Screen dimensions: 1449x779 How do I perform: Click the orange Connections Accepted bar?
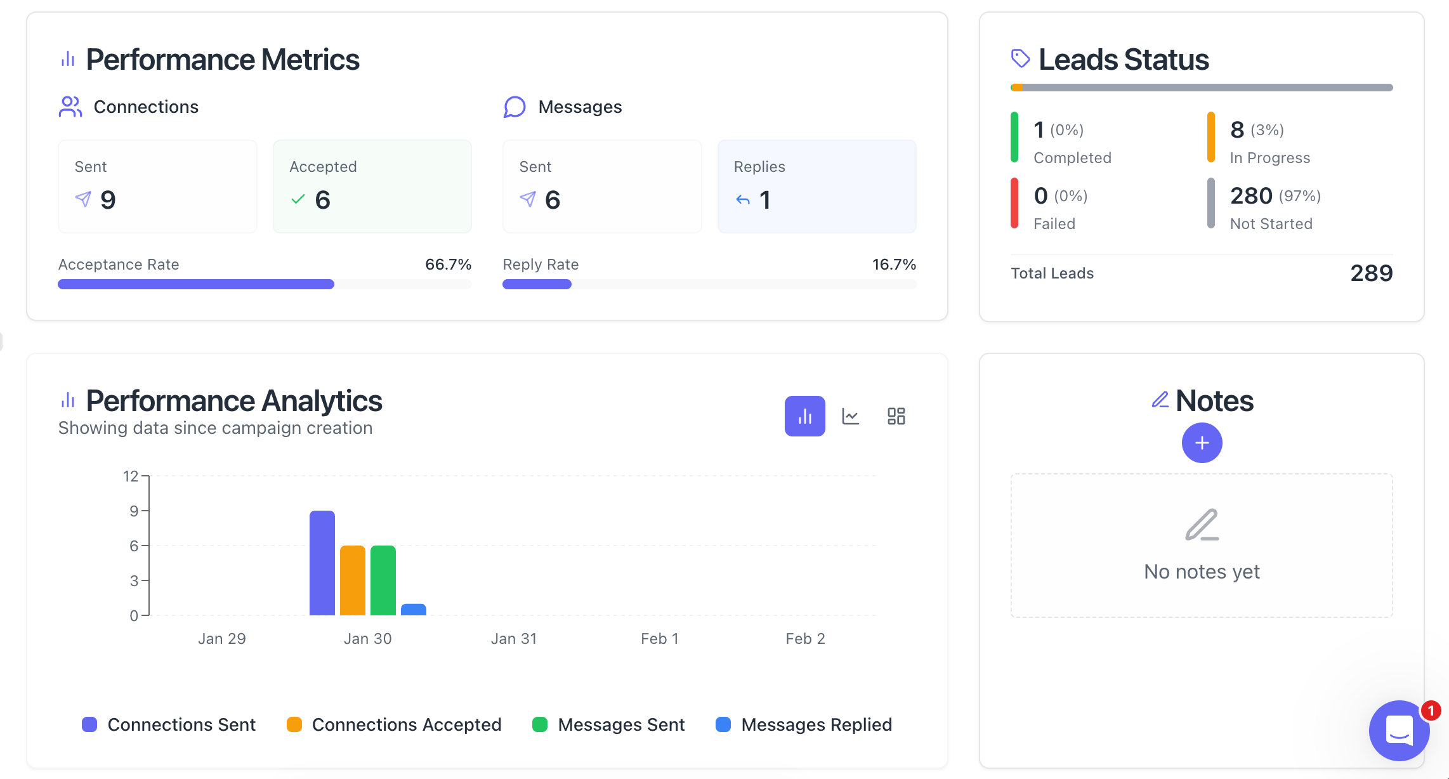(x=353, y=580)
